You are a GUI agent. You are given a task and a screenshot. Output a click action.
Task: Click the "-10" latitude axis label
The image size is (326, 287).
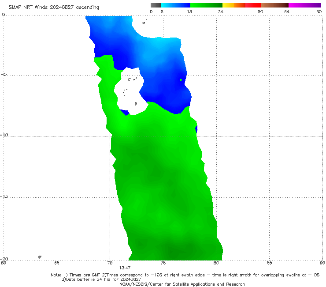(x=4, y=135)
